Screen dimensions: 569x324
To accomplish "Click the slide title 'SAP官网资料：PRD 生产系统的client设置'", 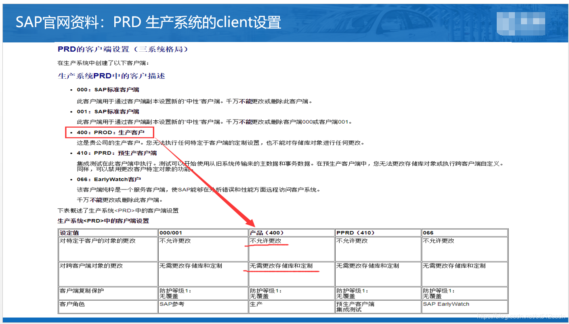I will tap(148, 22).
